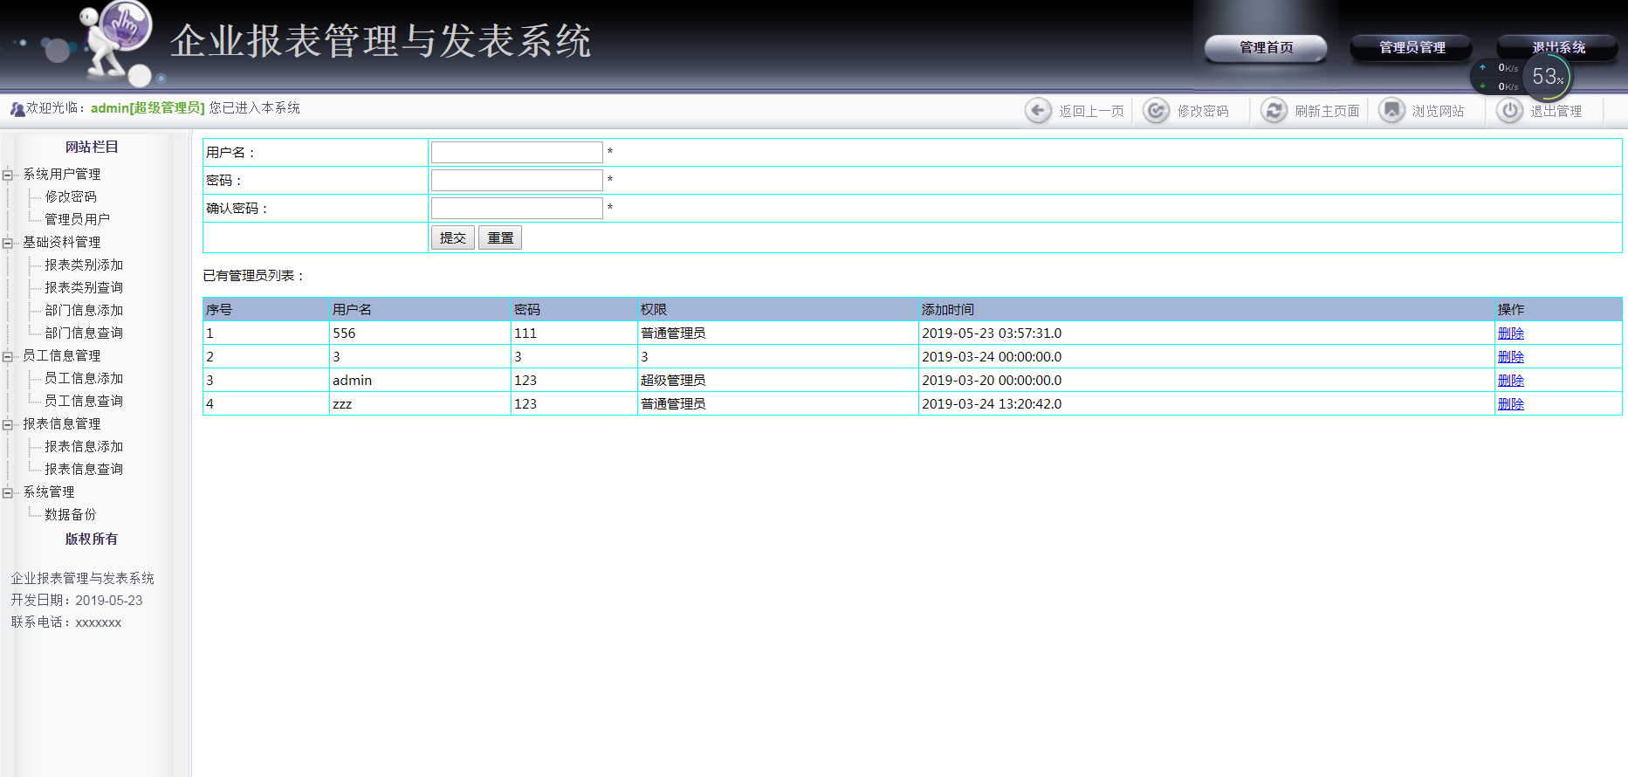
Task: Open 管理员用户 in the sidebar
Action: click(77, 219)
